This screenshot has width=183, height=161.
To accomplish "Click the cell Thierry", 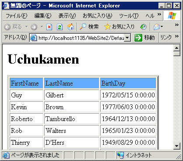I will pyautogui.click(x=26, y=143).
